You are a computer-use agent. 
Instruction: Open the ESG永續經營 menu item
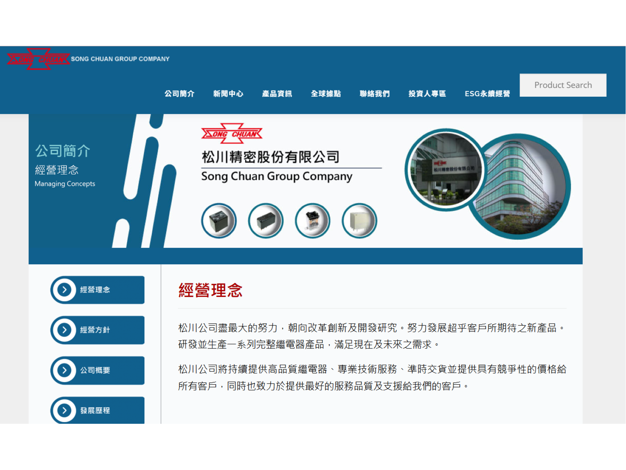click(487, 94)
